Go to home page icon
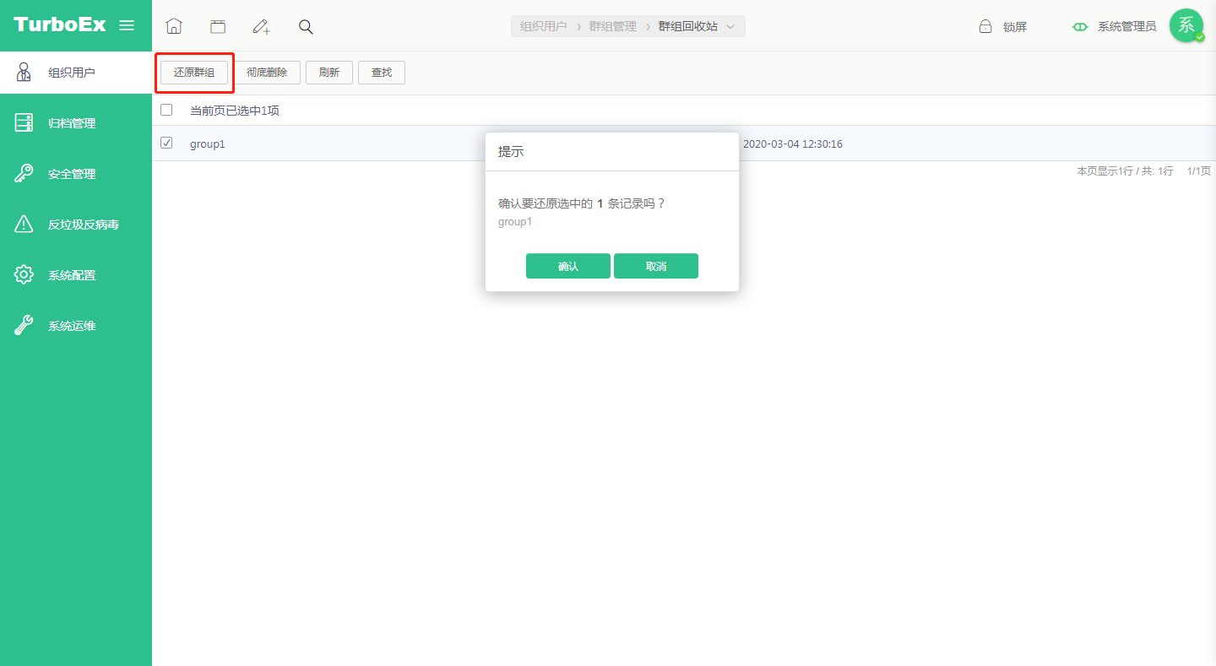Screen dimensions: 1216x666 (x=173, y=26)
